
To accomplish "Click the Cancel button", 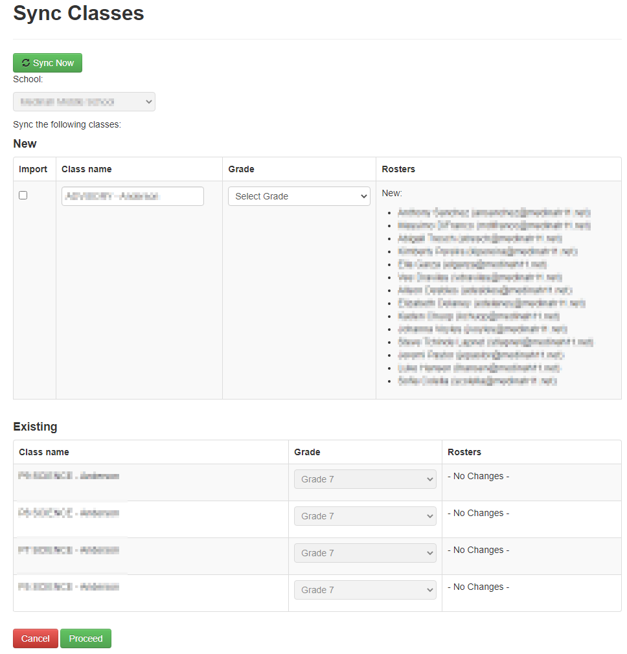I will click(35, 638).
